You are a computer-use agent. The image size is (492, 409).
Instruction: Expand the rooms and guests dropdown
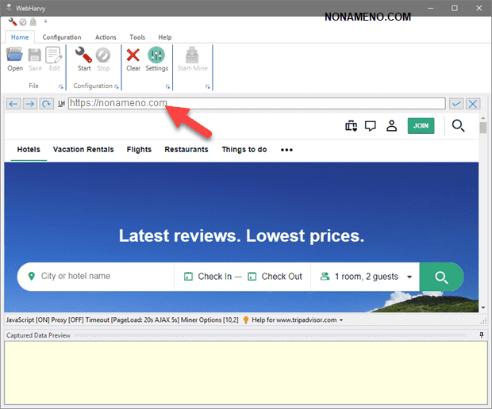(366, 277)
